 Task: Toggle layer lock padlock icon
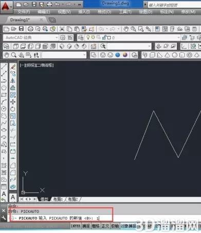coord(104,37)
